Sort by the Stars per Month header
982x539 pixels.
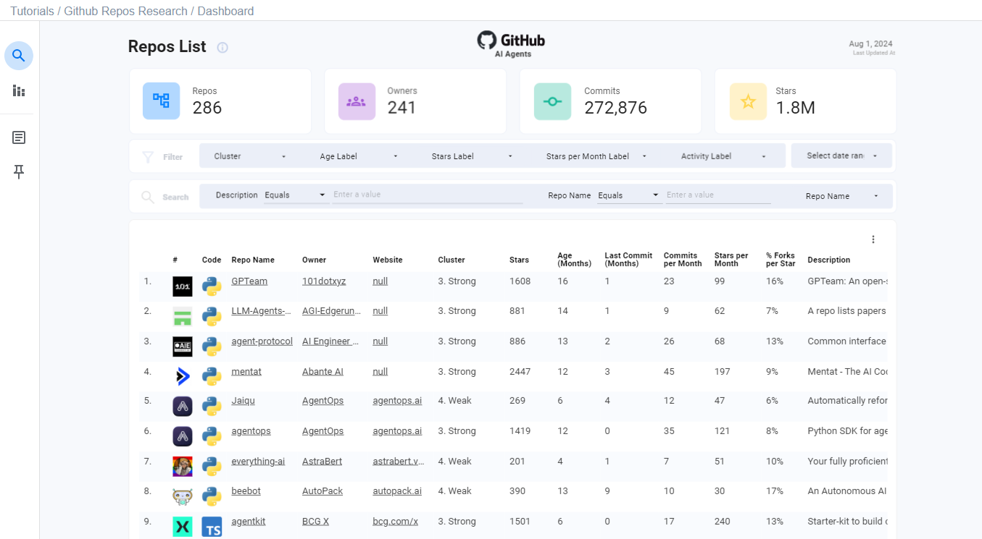click(731, 260)
